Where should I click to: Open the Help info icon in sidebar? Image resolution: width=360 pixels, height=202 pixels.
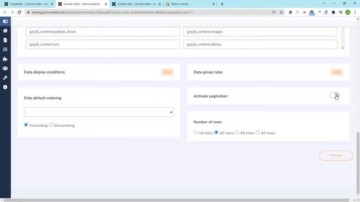[x=5, y=87]
